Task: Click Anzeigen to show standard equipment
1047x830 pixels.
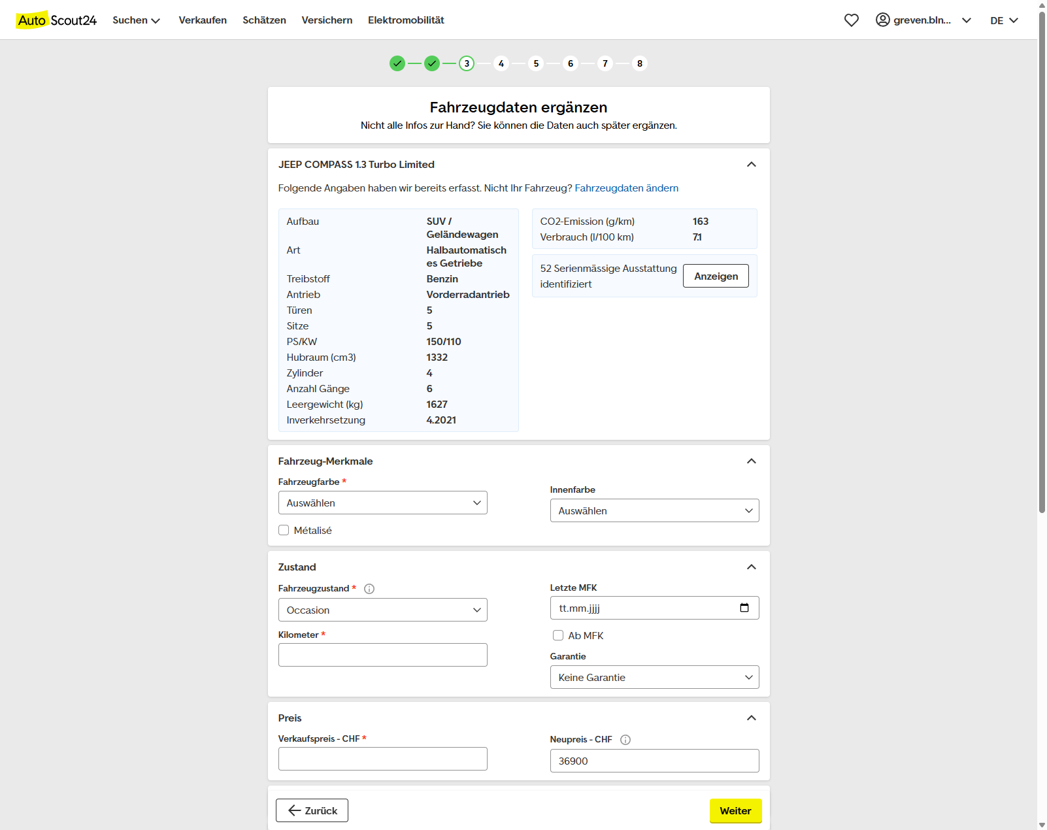Action: point(716,276)
